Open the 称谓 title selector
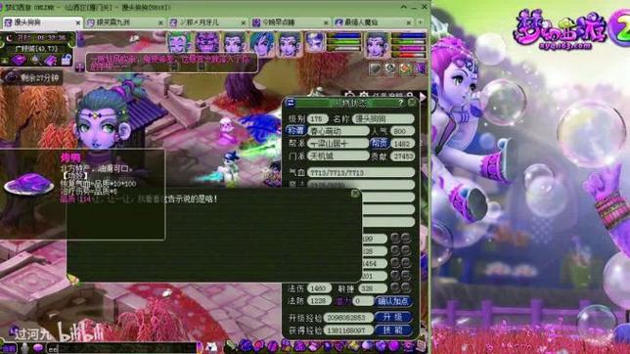 click(296, 131)
